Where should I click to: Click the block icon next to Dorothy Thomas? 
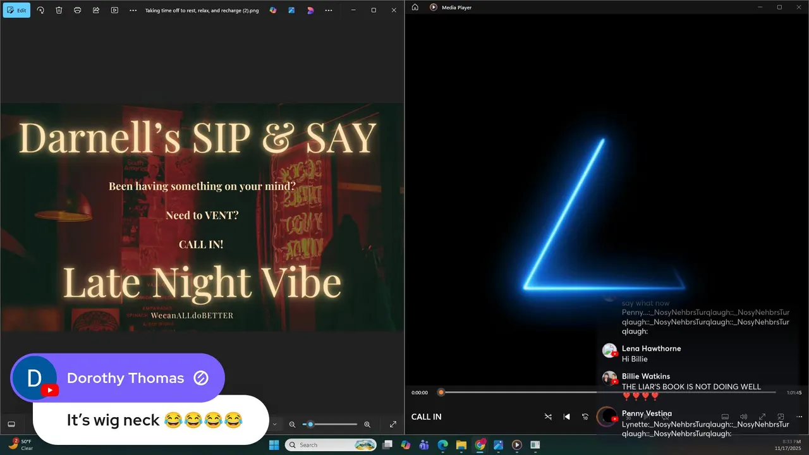pyautogui.click(x=201, y=378)
